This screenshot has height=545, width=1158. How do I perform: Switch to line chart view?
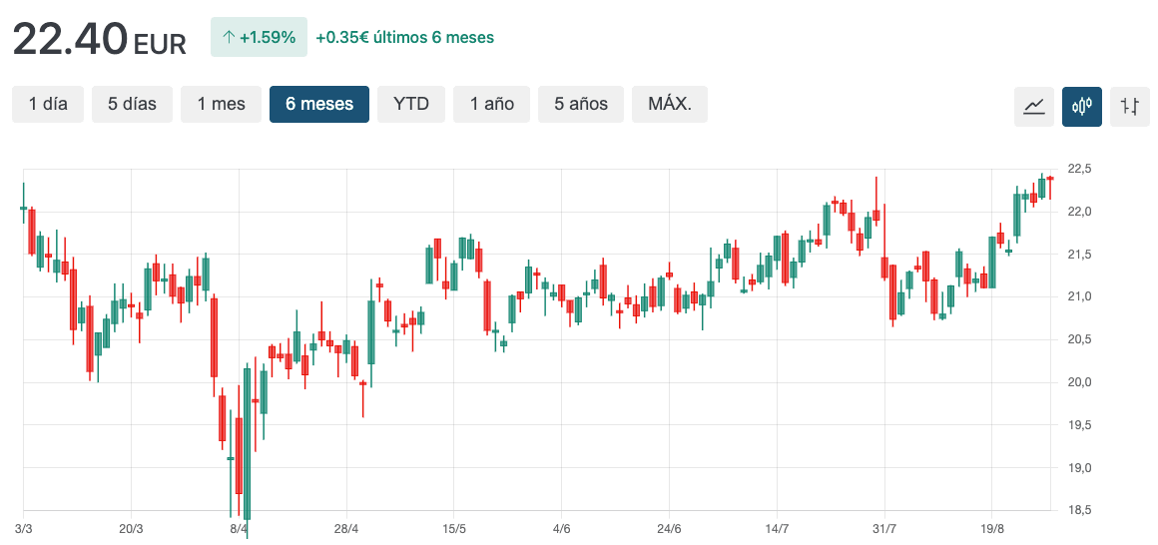[x=1034, y=105]
